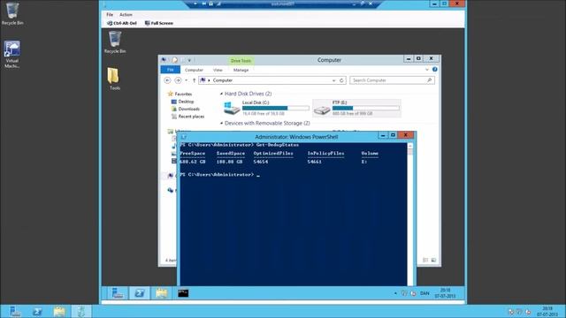Screen dimensions: 566x318
Task: Switch to the View ribbon tab
Action: click(x=218, y=70)
